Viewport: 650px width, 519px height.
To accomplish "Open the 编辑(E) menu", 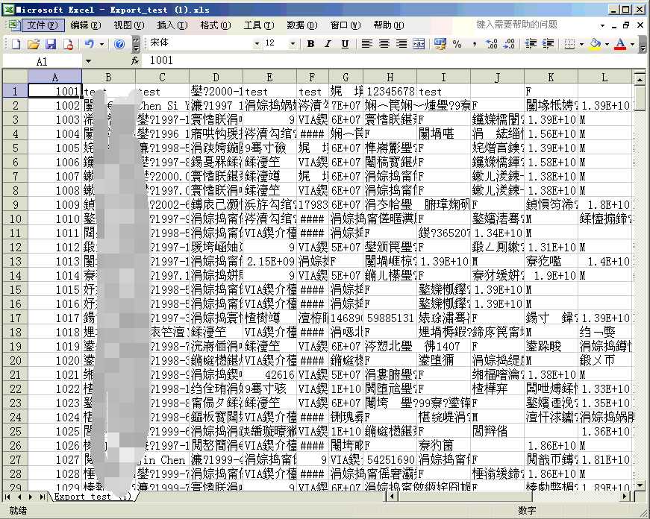I will (x=85, y=25).
